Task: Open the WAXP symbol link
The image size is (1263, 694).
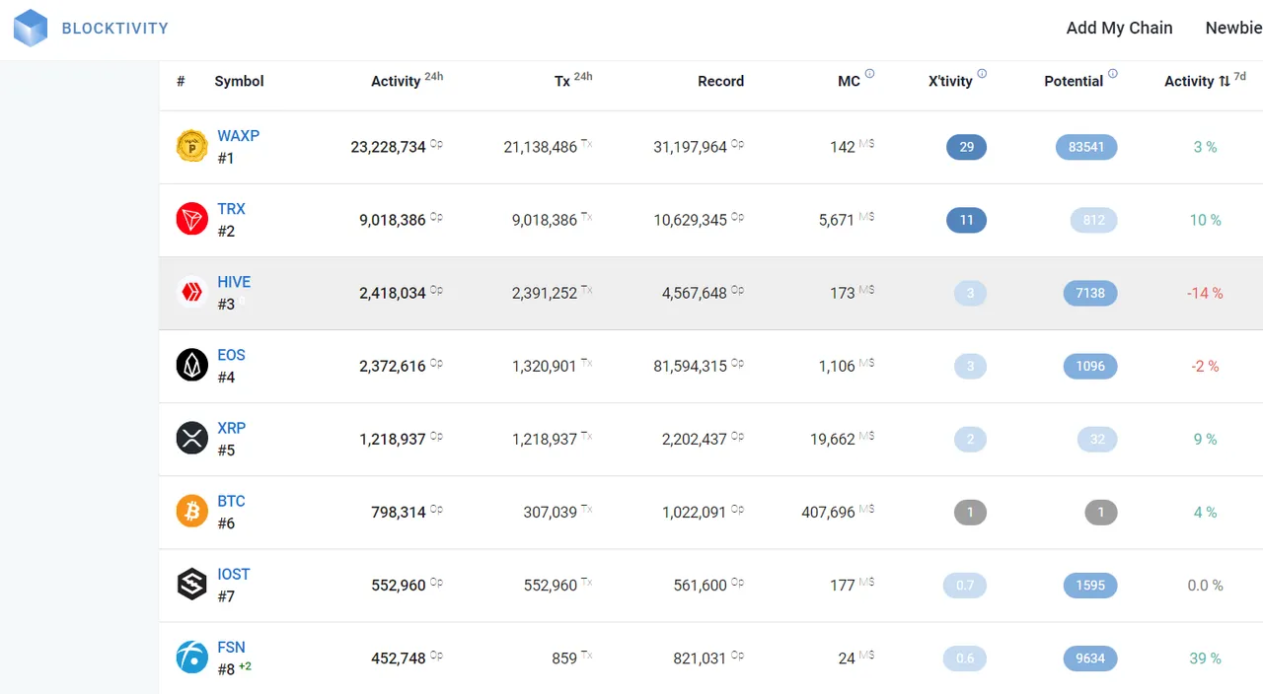Action: (x=239, y=135)
